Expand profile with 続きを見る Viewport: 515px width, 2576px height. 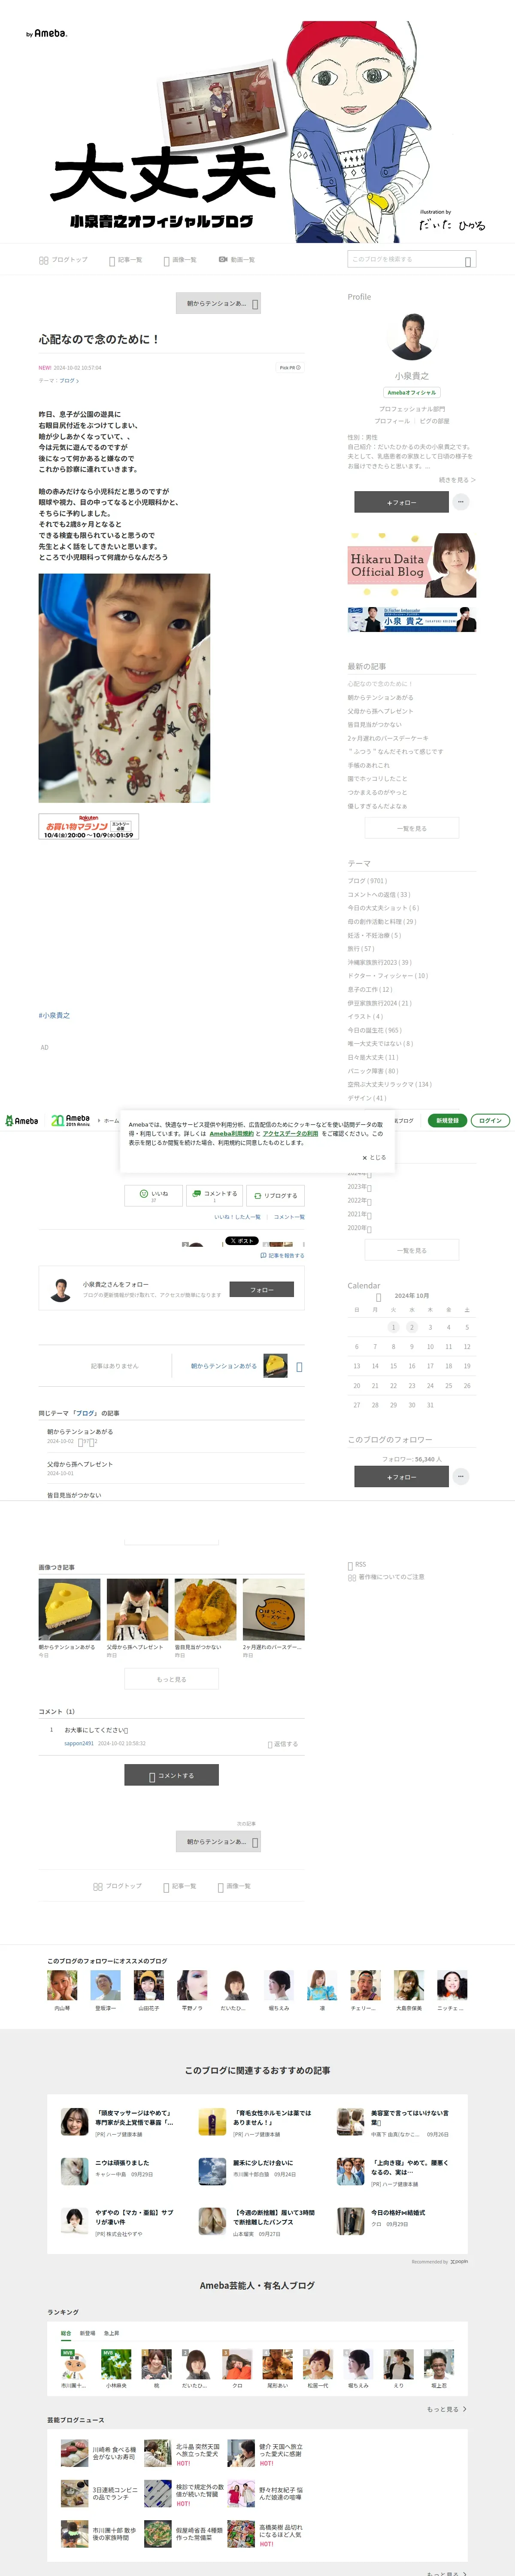457,480
